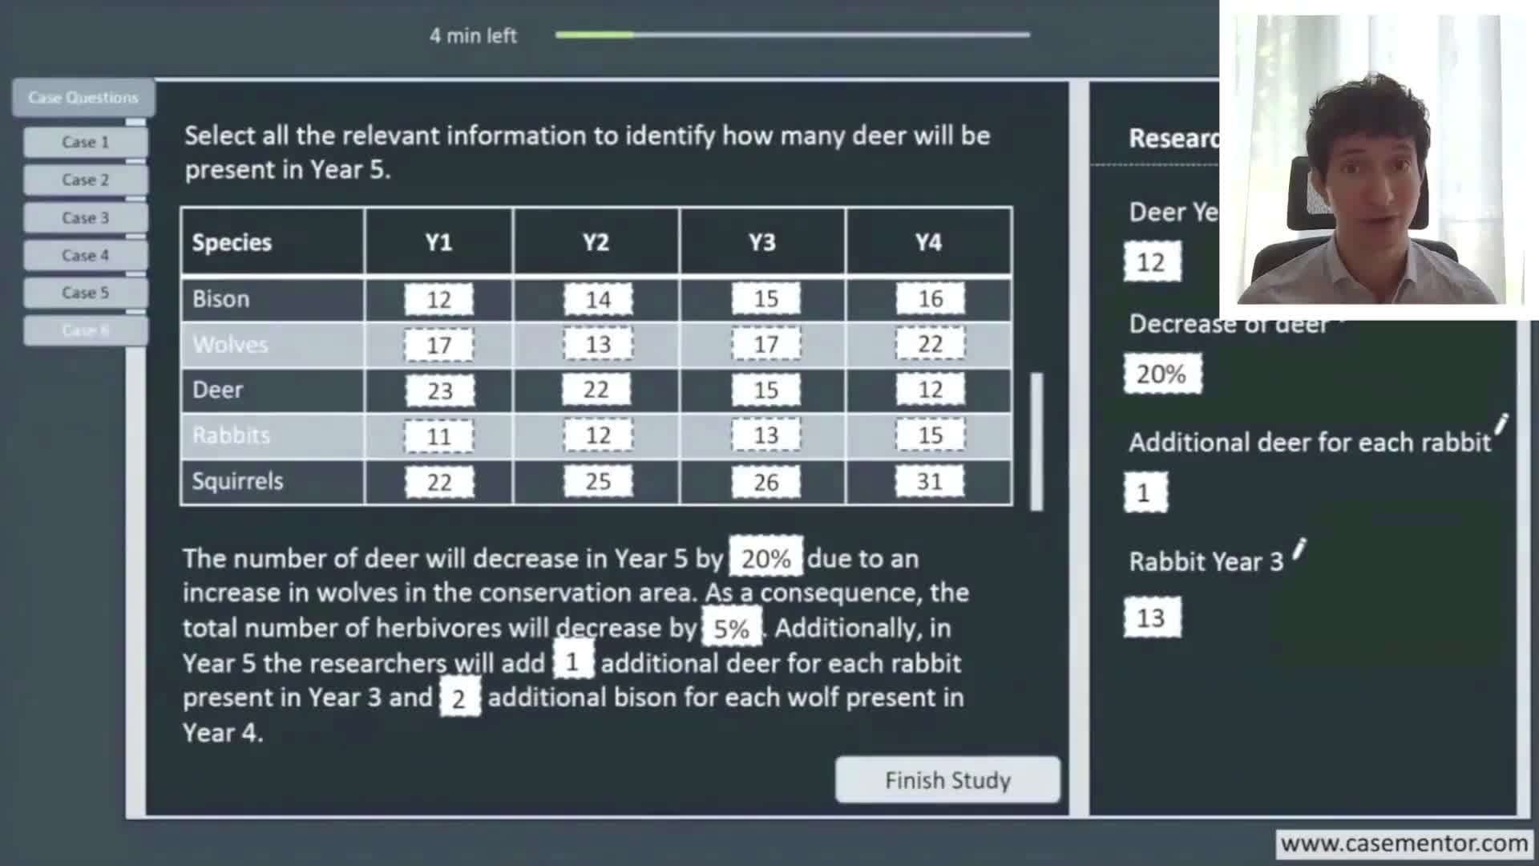Switch to Case 4
The width and height of the screenshot is (1539, 866).
[x=85, y=255]
